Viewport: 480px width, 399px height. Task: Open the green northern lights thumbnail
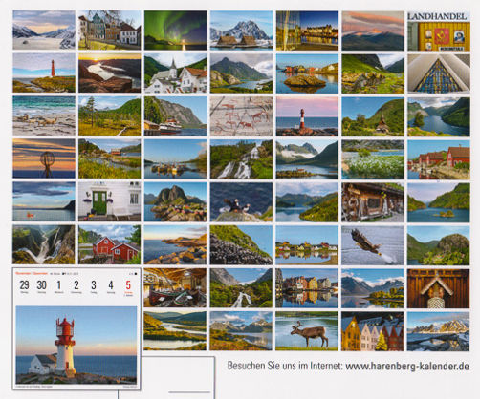tap(175, 31)
